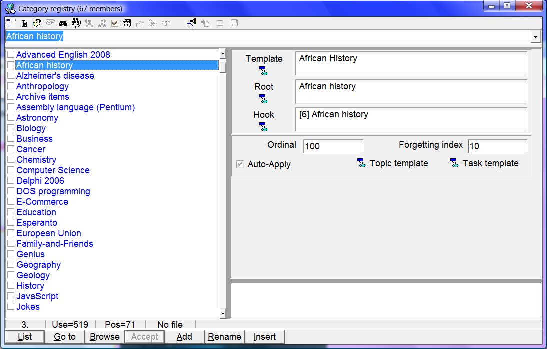Click the Ordinal value field

click(333, 146)
